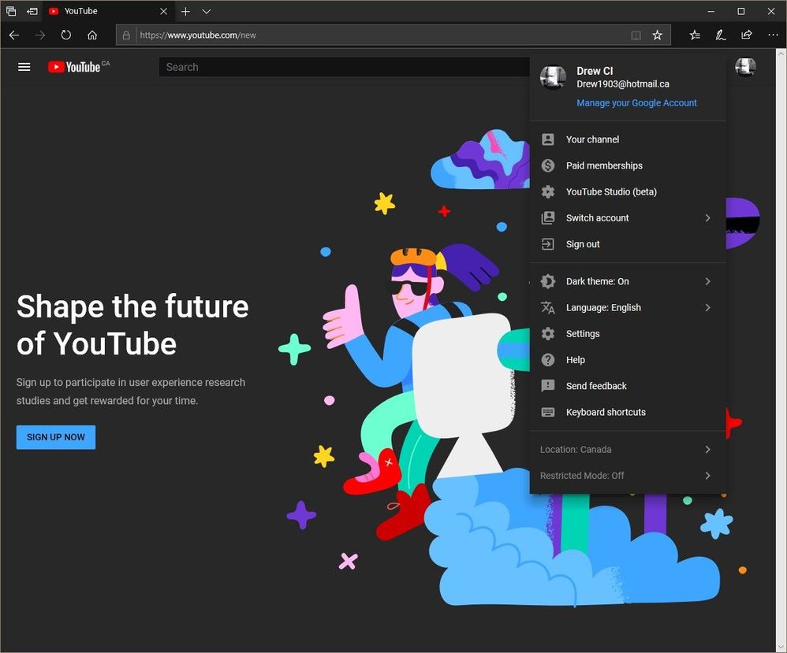Click Language: English entry
Screen dimensions: 787x653
628,307
